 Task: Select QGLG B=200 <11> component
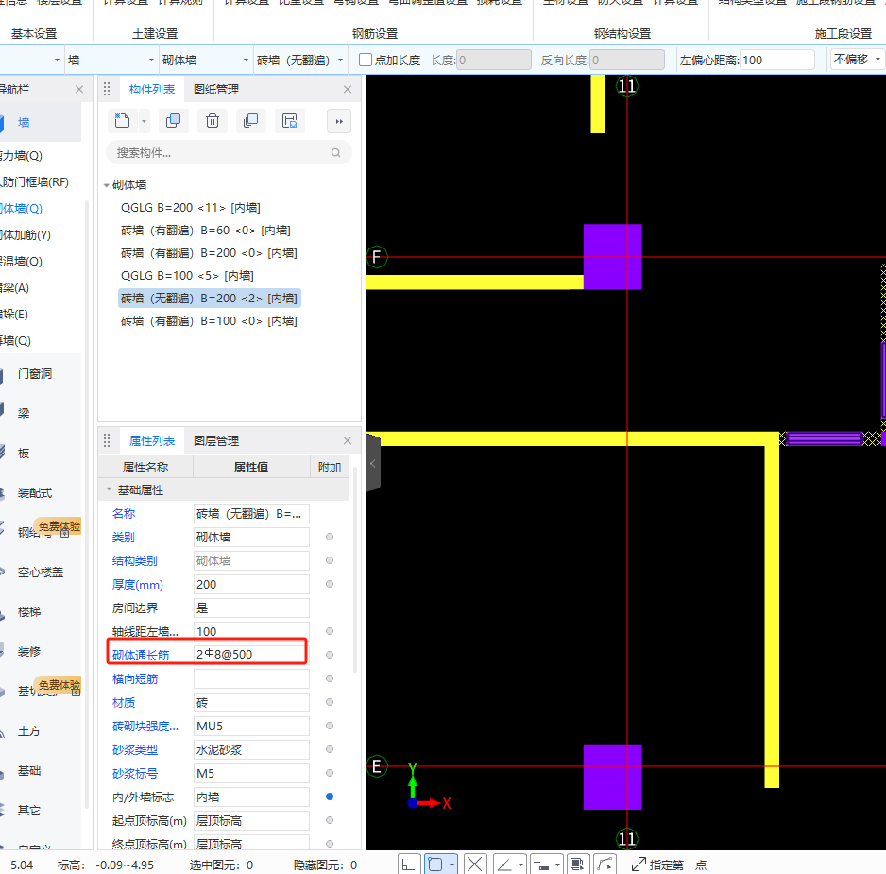(x=191, y=208)
